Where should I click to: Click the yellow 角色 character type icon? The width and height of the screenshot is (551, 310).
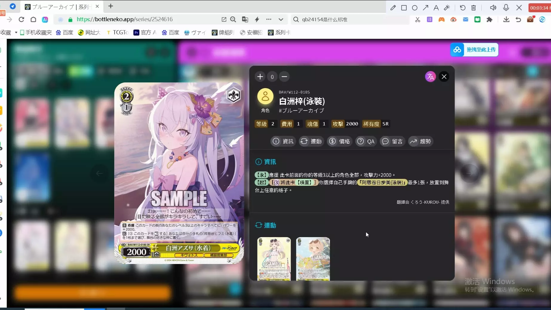[265, 96]
